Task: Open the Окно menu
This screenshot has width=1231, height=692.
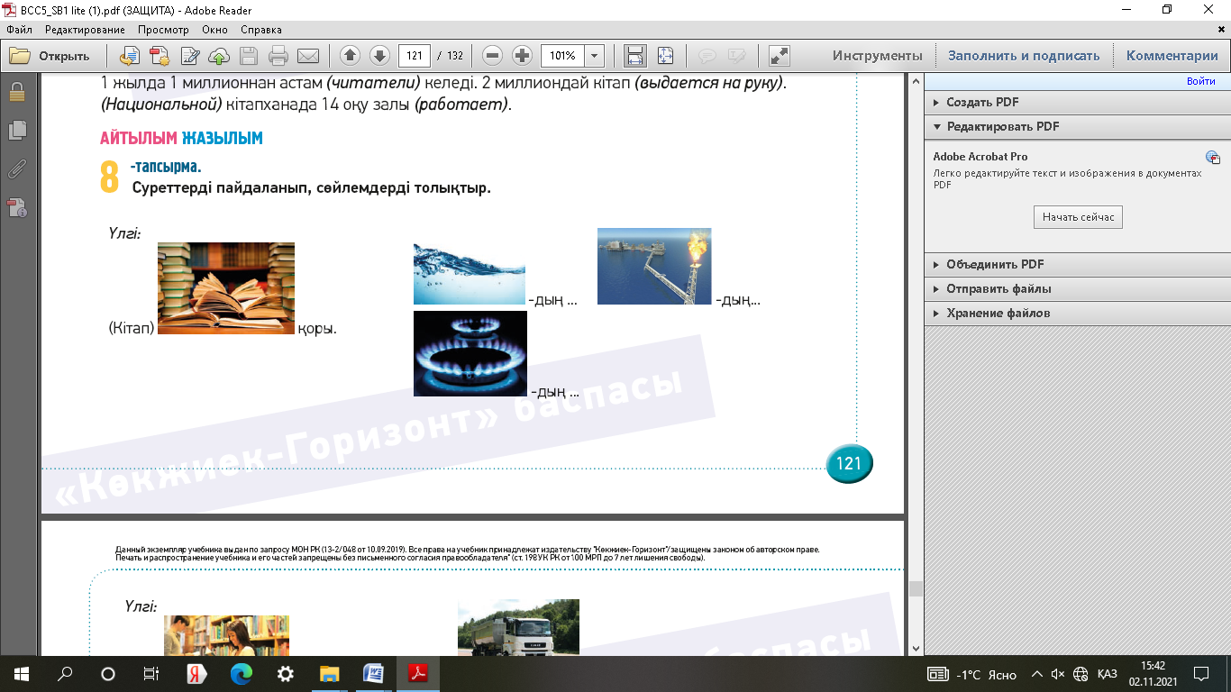Action: click(215, 30)
